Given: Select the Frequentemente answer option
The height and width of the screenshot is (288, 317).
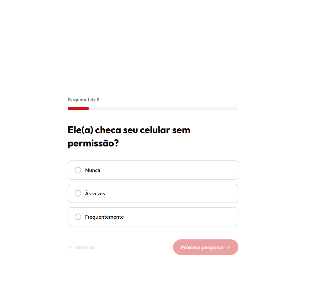Looking at the screenshot, I should click(x=153, y=217).
